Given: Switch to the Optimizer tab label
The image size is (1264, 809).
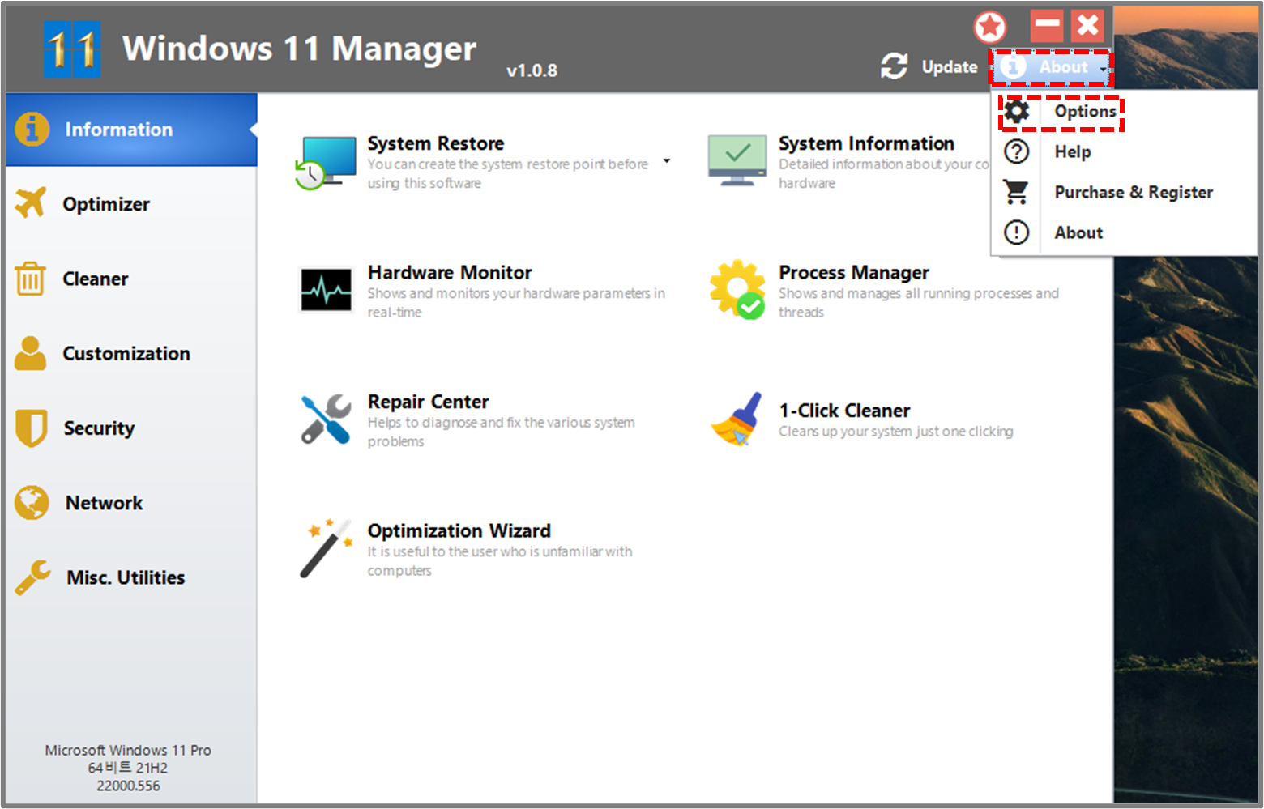Looking at the screenshot, I should [x=106, y=204].
